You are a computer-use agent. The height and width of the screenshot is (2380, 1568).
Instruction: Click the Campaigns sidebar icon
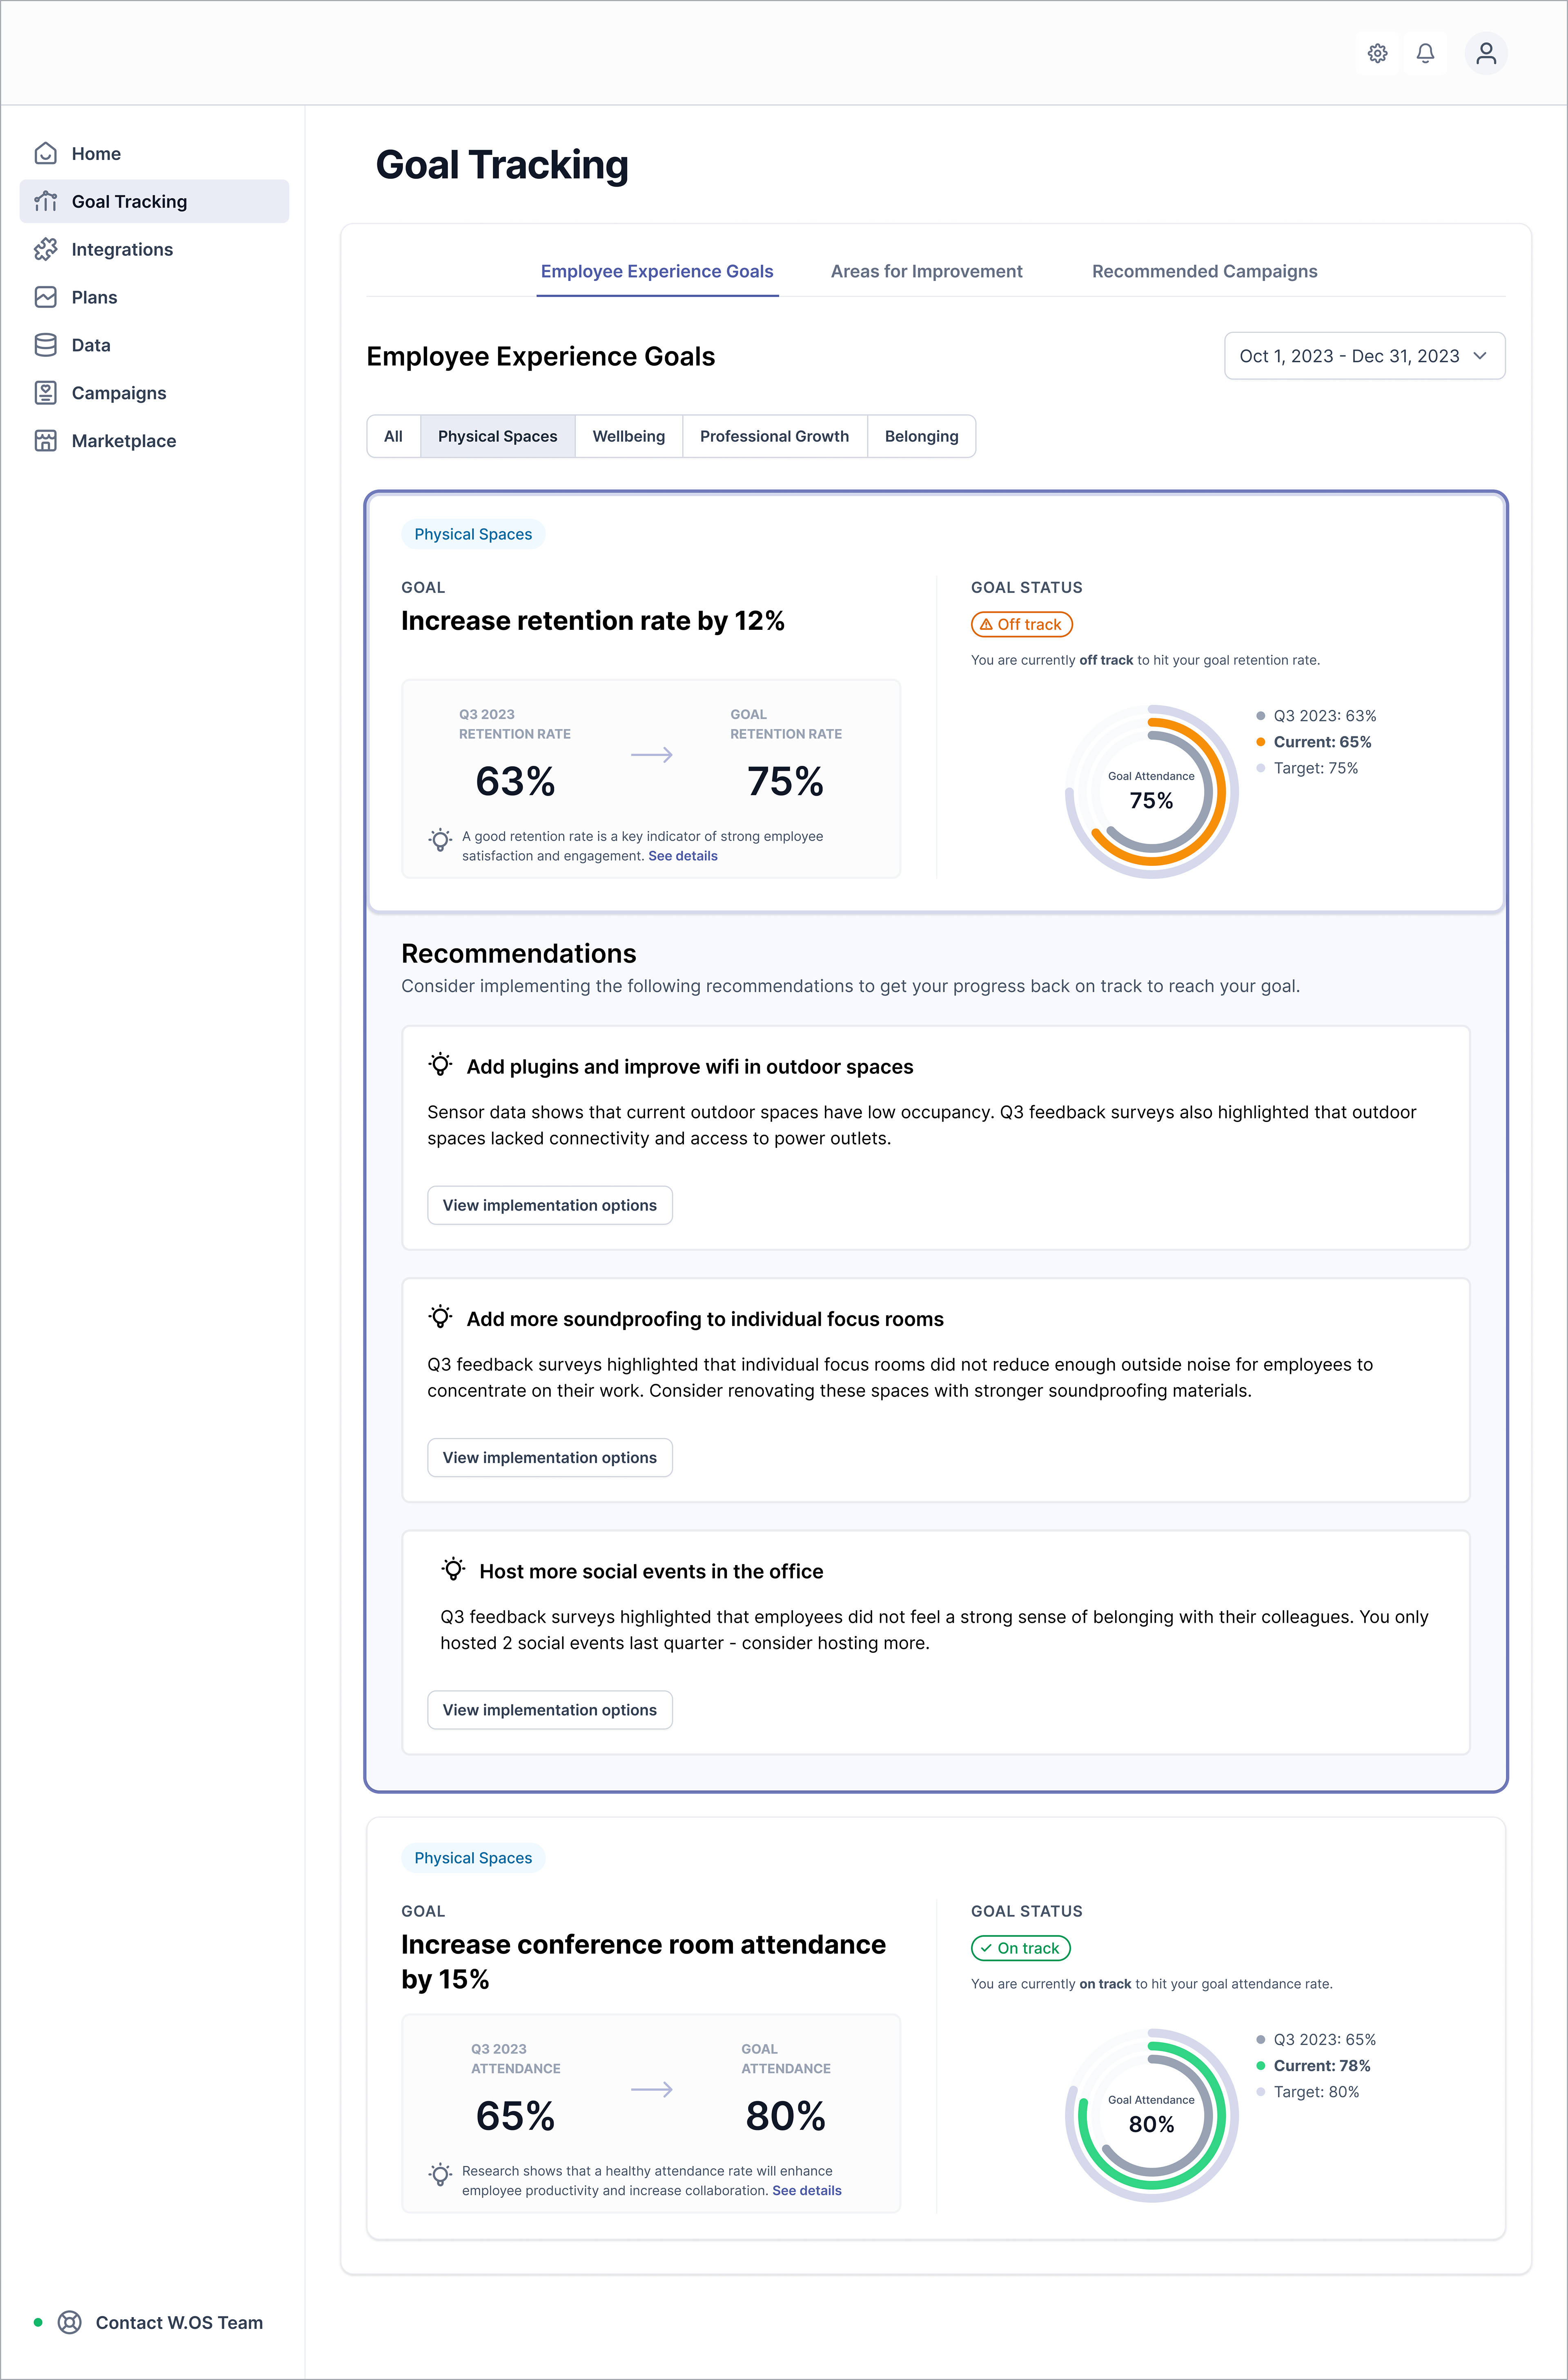pyautogui.click(x=45, y=393)
